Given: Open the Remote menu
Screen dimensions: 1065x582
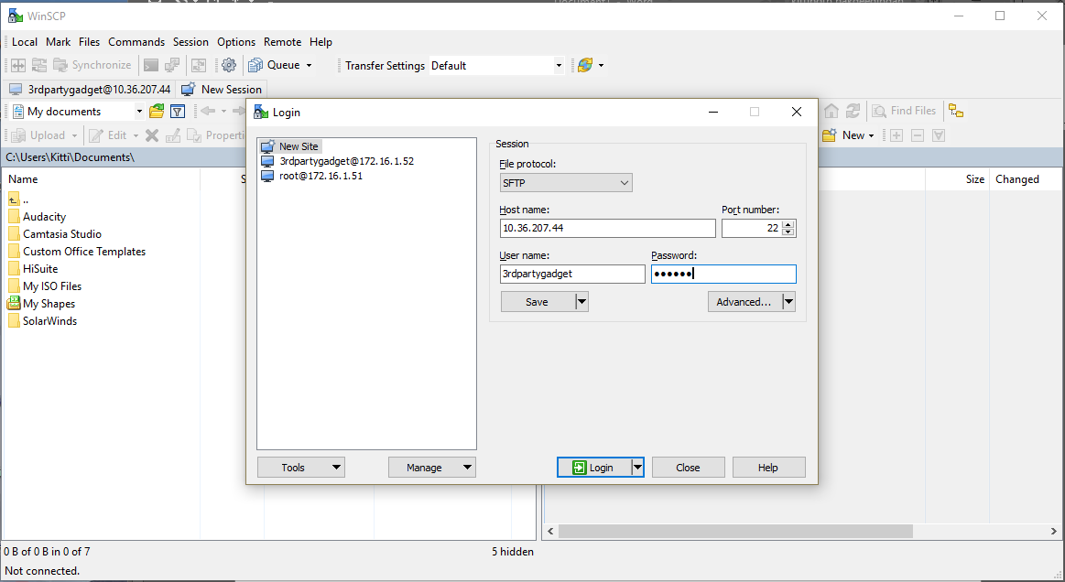Looking at the screenshot, I should (x=283, y=42).
